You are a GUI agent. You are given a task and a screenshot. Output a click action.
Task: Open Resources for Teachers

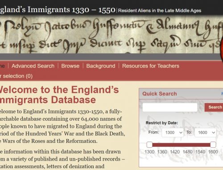click(x=151, y=66)
